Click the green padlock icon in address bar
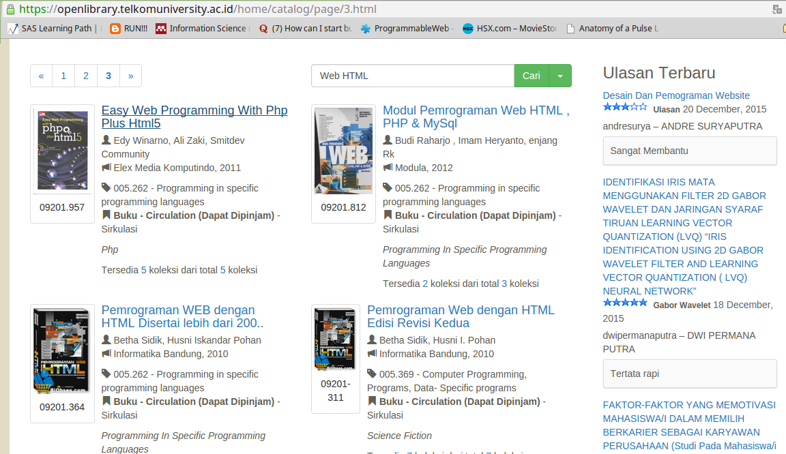Image resolution: width=786 pixels, height=454 pixels. tap(10, 9)
